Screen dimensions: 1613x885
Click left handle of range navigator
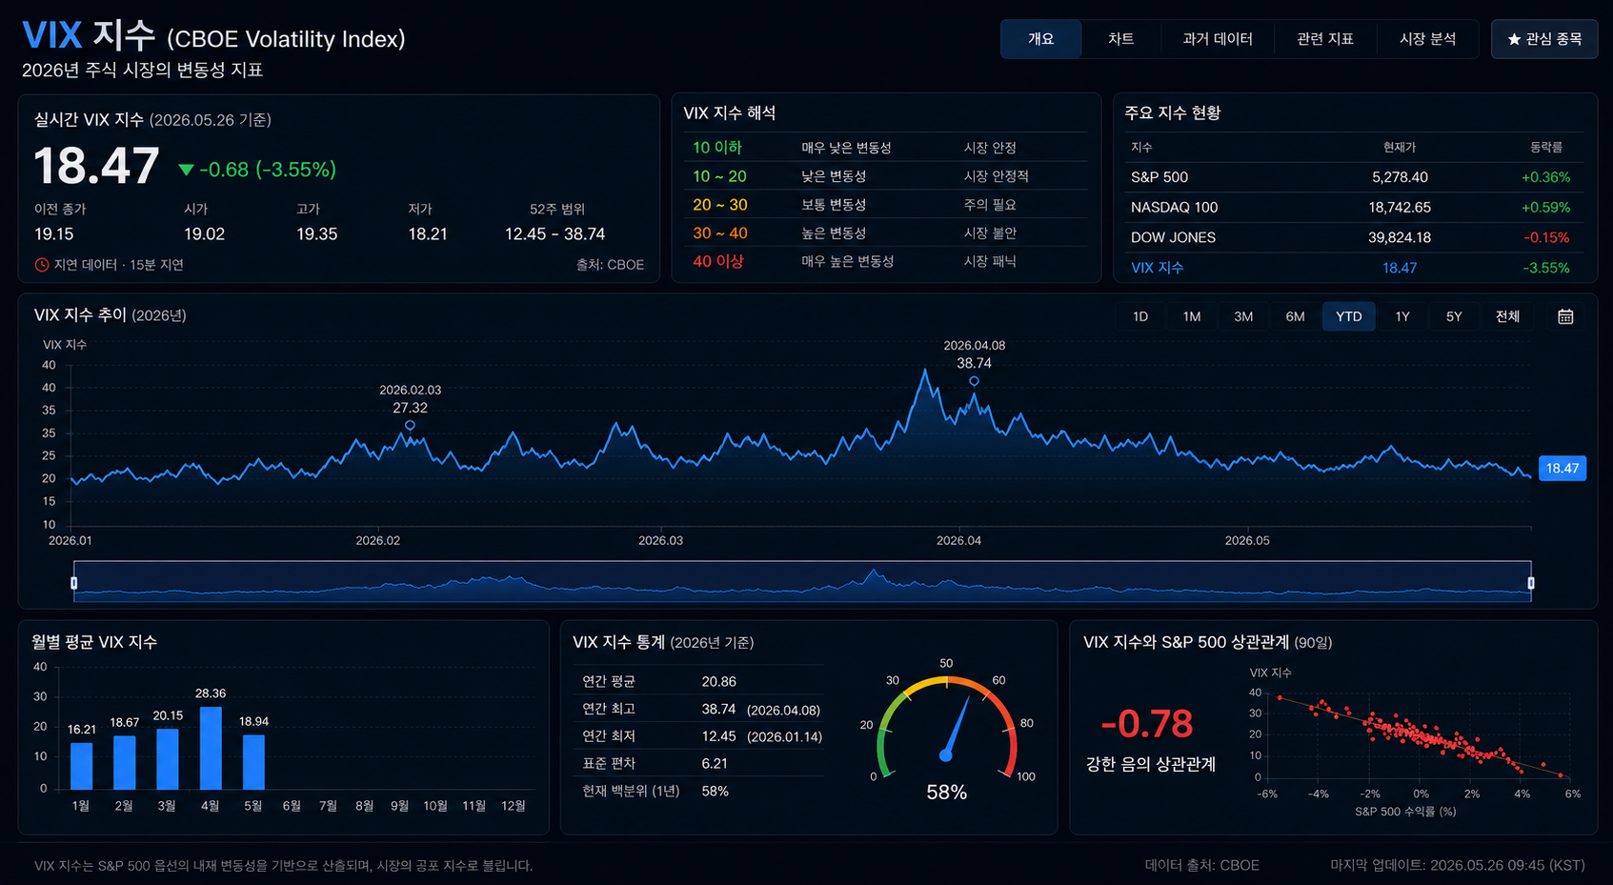(74, 582)
